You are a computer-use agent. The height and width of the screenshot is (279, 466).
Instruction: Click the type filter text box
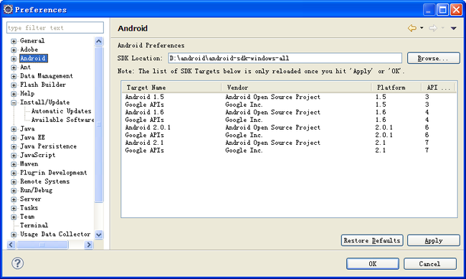[55, 28]
